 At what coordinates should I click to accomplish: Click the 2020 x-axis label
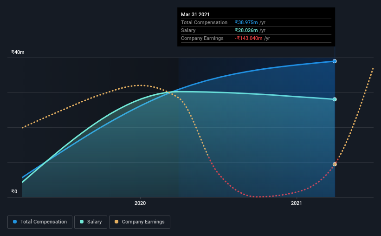(x=140, y=203)
